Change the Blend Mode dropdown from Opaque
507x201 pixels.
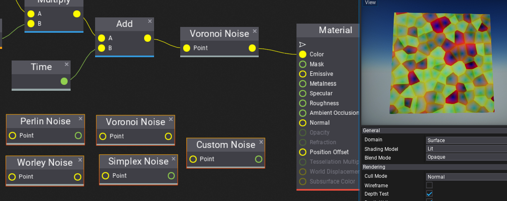[x=466, y=157]
